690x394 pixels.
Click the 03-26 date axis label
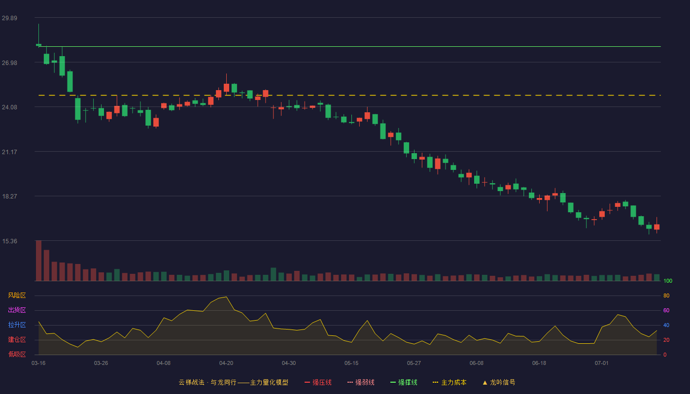(x=101, y=363)
